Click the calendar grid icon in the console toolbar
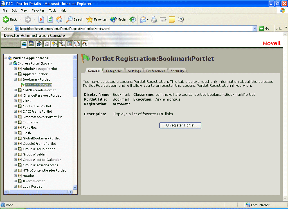 pyautogui.click(x=31, y=44)
